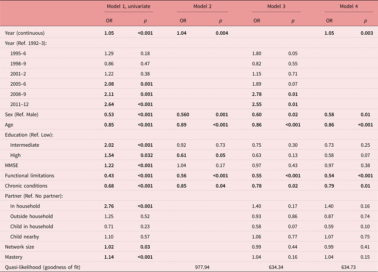The width and height of the screenshot is (378, 272).
Task: Select the 'Model 2' column header
Action: (204, 7)
